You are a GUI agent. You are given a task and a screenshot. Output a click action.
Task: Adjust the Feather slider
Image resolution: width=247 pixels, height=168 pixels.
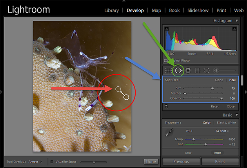(x=203, y=93)
